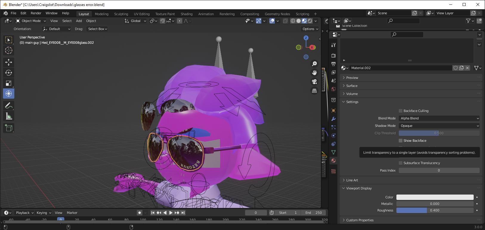Switch to solid viewport shading
Screen dimensions: 485x230
[299, 21]
